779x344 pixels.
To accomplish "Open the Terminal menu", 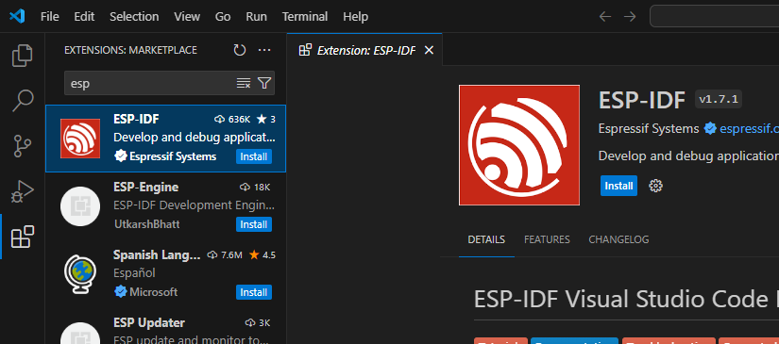I will (x=305, y=16).
